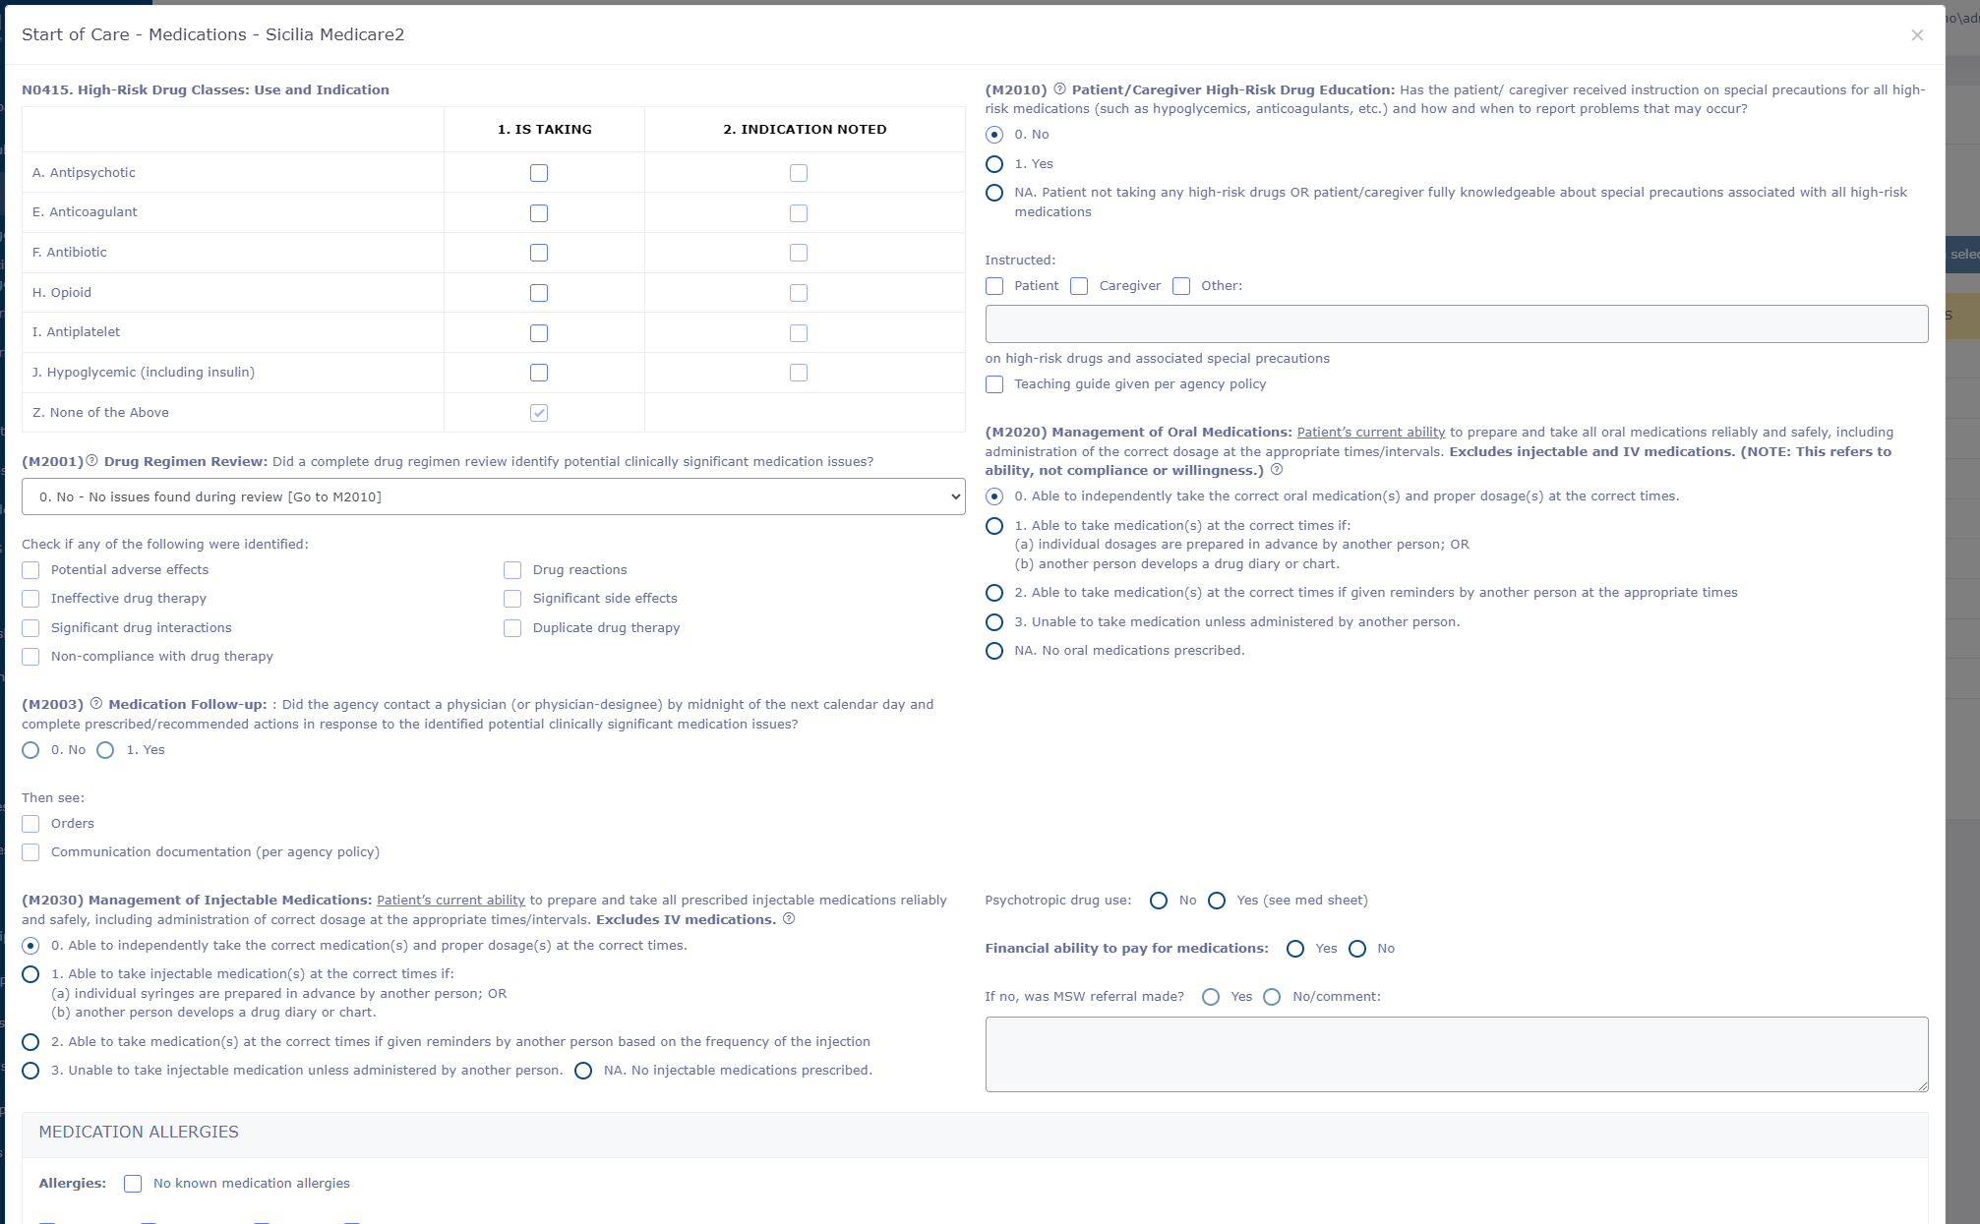Select M2030 option 0 independently take medication
1980x1224 pixels.
pyautogui.click(x=30, y=946)
